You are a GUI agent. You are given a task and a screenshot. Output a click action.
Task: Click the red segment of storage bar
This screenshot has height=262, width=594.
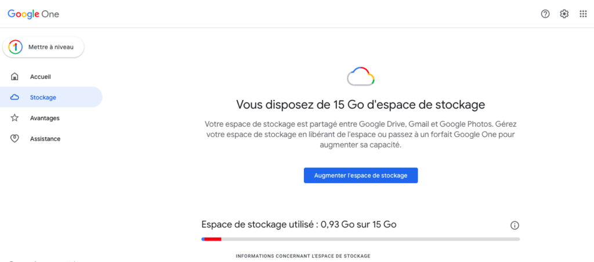tap(213, 239)
